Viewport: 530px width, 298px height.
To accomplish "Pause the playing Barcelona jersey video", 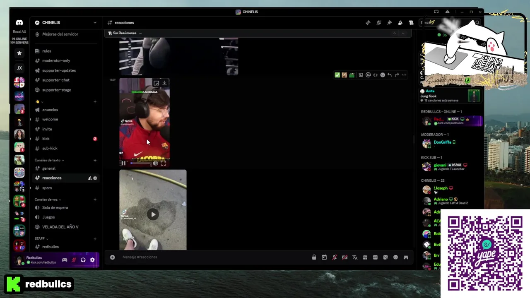I will tap(123, 163).
